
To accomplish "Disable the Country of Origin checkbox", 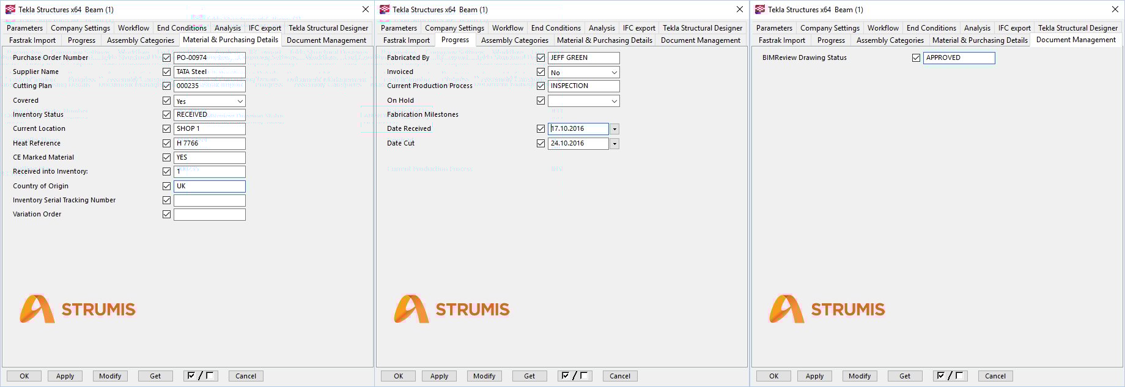I will pyautogui.click(x=166, y=186).
